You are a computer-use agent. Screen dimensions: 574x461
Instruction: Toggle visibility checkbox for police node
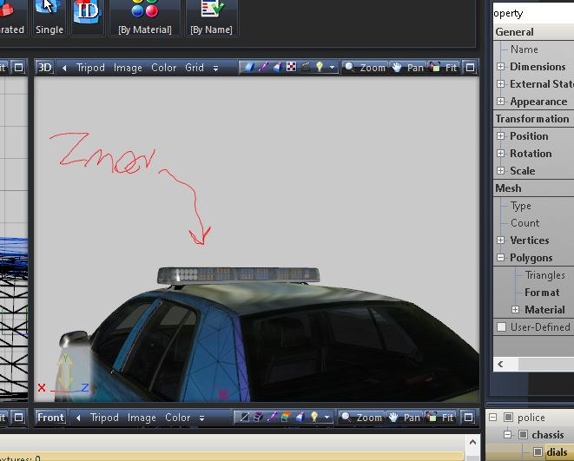(508, 417)
